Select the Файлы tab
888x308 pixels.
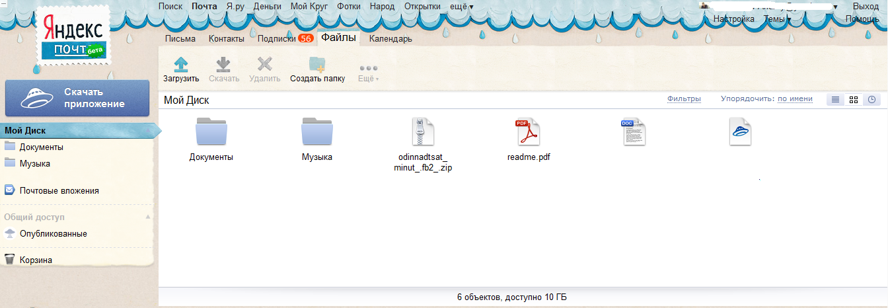coord(339,38)
